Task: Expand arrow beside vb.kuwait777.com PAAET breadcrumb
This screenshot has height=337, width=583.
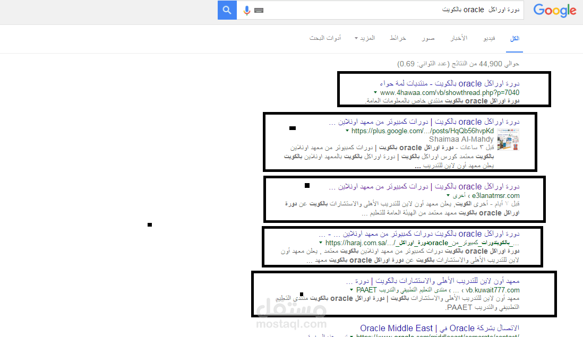Action: 351,290
